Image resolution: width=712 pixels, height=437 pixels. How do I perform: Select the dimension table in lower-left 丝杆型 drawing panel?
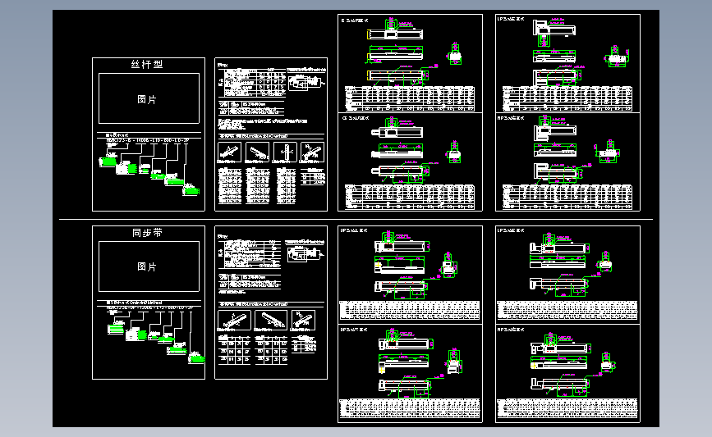[x=410, y=197]
